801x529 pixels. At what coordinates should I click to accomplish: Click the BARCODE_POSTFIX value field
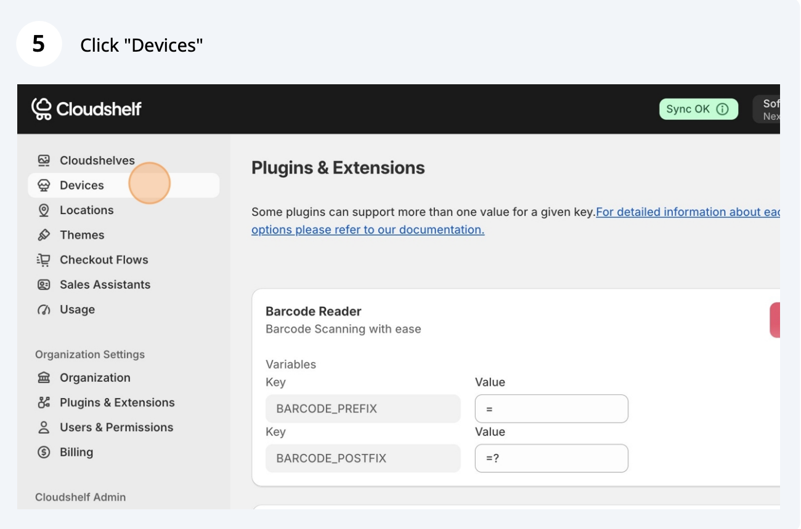tap(551, 458)
